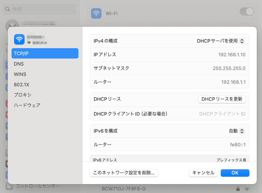Switch to the WINS tab

45,74
